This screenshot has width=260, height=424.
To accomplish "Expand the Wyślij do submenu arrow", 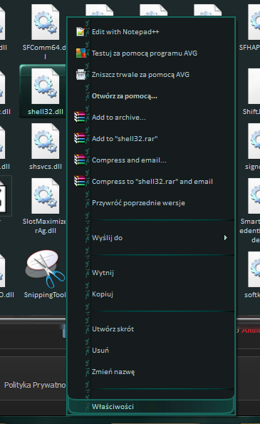I will (225, 238).
